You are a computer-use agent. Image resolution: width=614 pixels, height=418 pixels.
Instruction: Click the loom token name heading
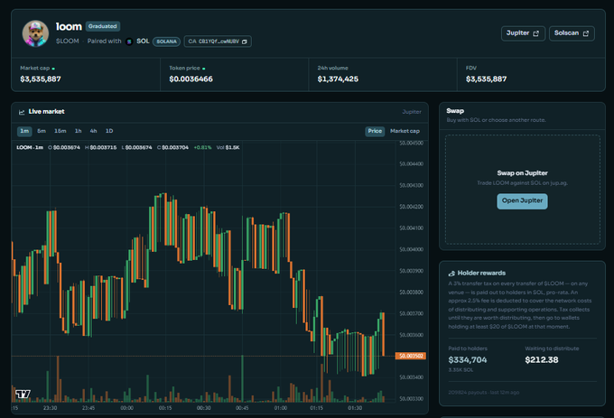coord(69,26)
